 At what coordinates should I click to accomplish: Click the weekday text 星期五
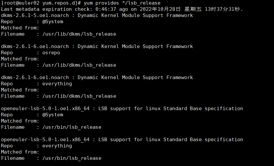click(x=194, y=9)
